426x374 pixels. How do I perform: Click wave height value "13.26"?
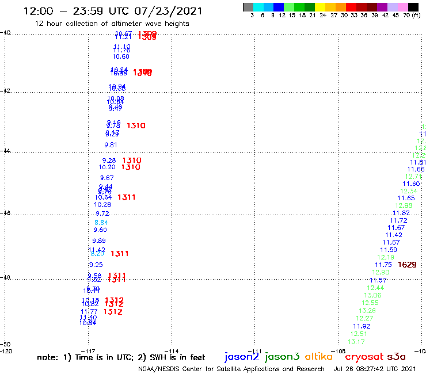click(x=367, y=311)
